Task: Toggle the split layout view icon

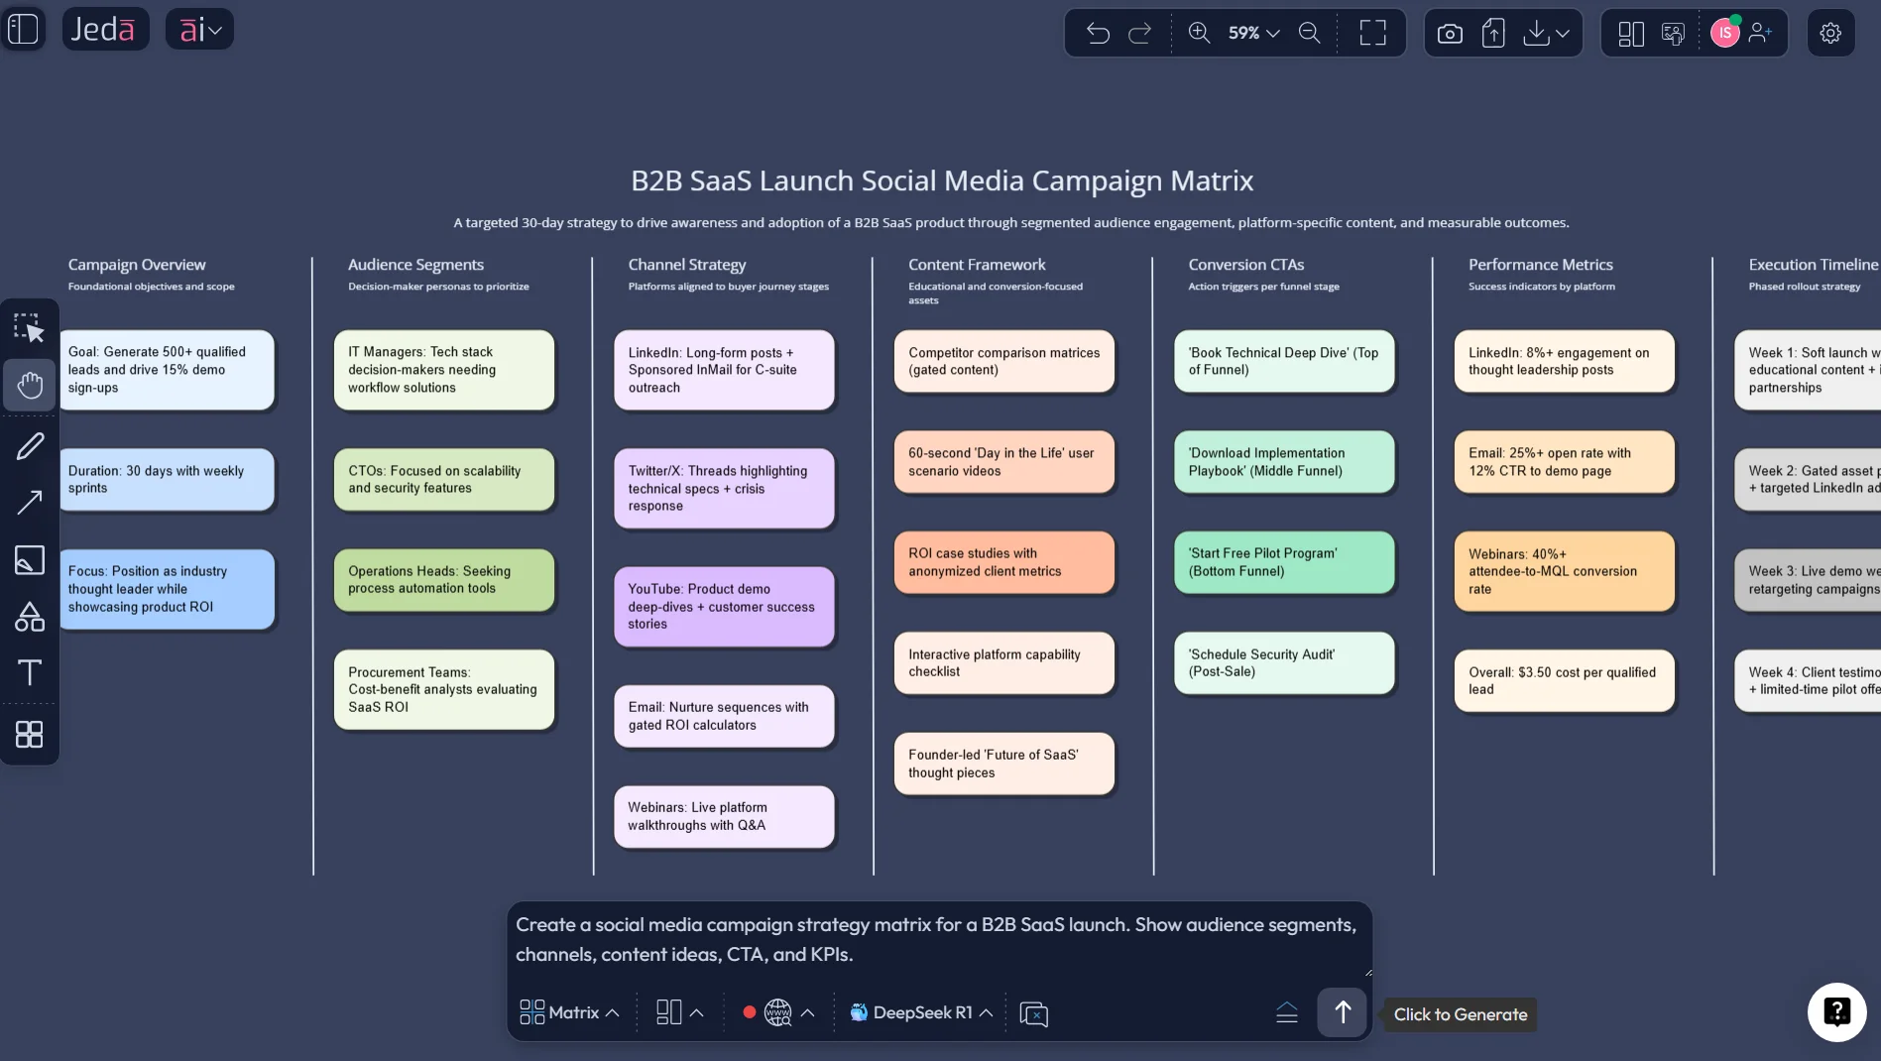Action: 1629,33
